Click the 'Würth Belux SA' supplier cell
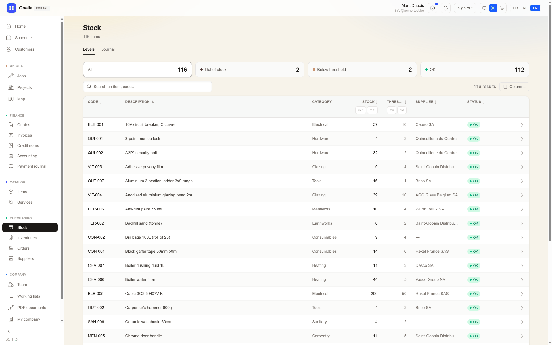Viewport: 552px width, 345px height. pyautogui.click(x=430, y=209)
